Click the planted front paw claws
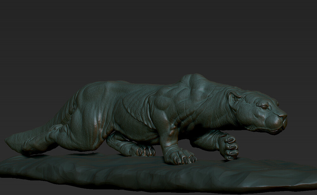Image resolution: width=317 pixels, height=195 pixels. (185, 159)
